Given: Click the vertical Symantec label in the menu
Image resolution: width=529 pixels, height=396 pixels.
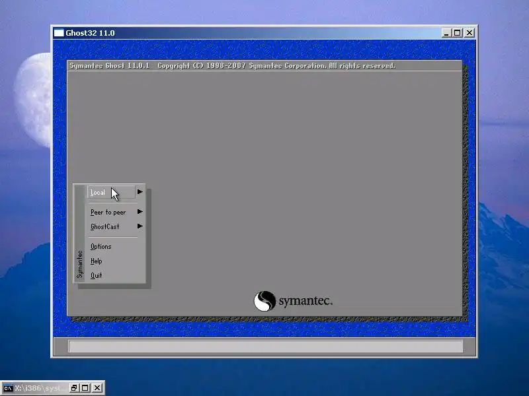Looking at the screenshot, I should click(79, 264).
